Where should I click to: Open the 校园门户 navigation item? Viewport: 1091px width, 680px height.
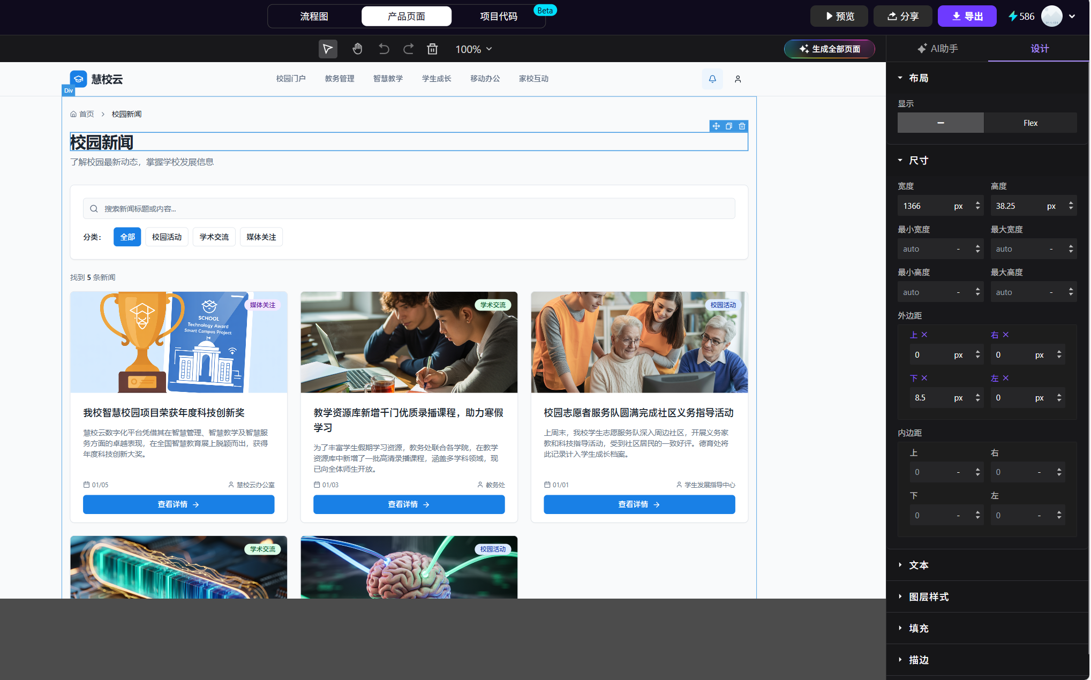pyautogui.click(x=291, y=79)
